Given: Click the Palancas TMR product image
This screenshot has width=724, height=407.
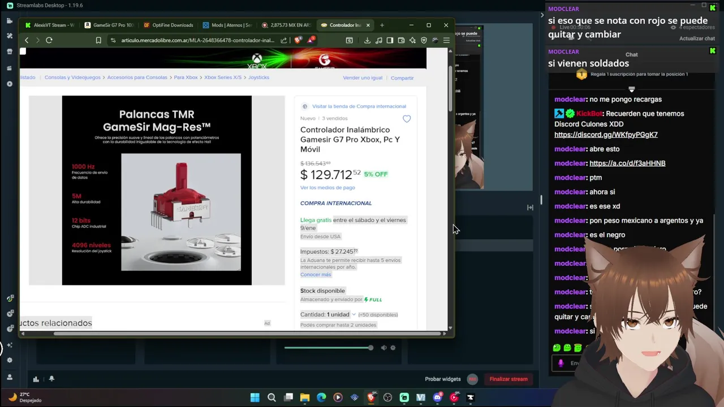Looking at the screenshot, I should point(157,190).
